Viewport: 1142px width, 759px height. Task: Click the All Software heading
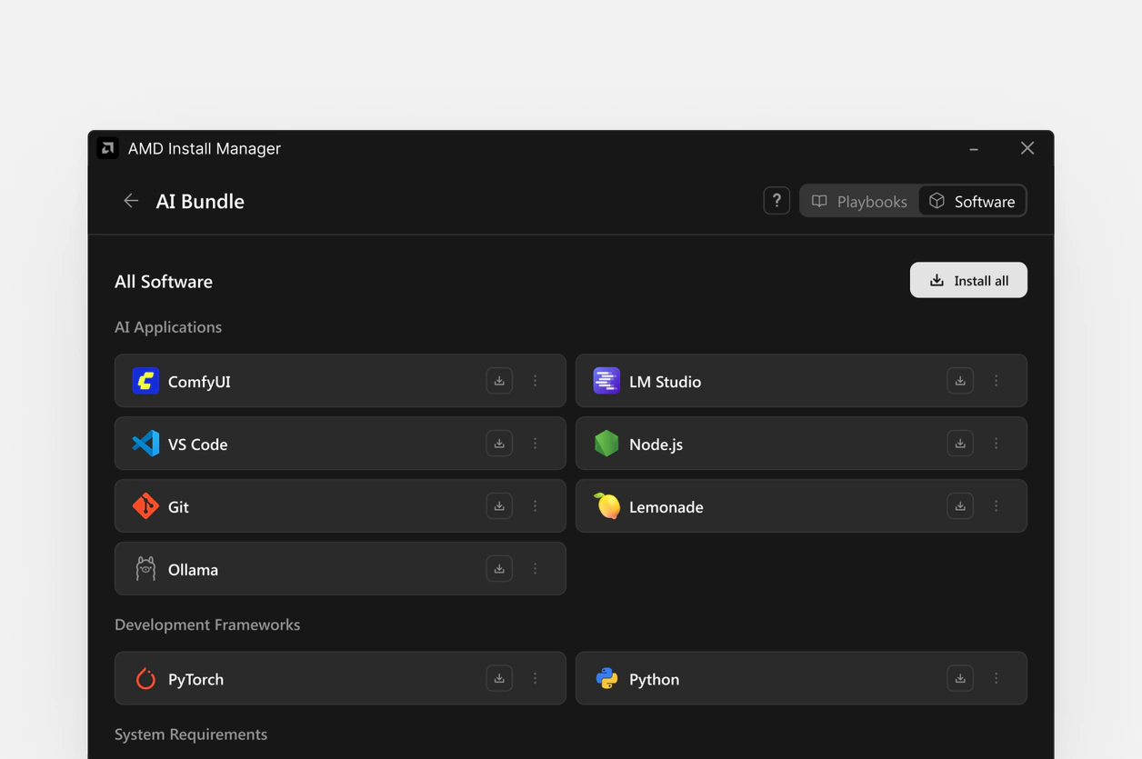(164, 282)
